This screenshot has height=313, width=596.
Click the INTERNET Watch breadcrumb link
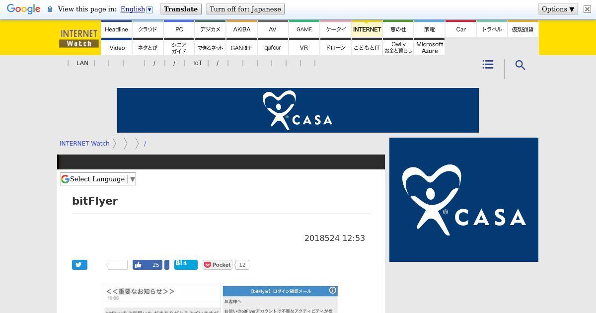[x=84, y=143]
